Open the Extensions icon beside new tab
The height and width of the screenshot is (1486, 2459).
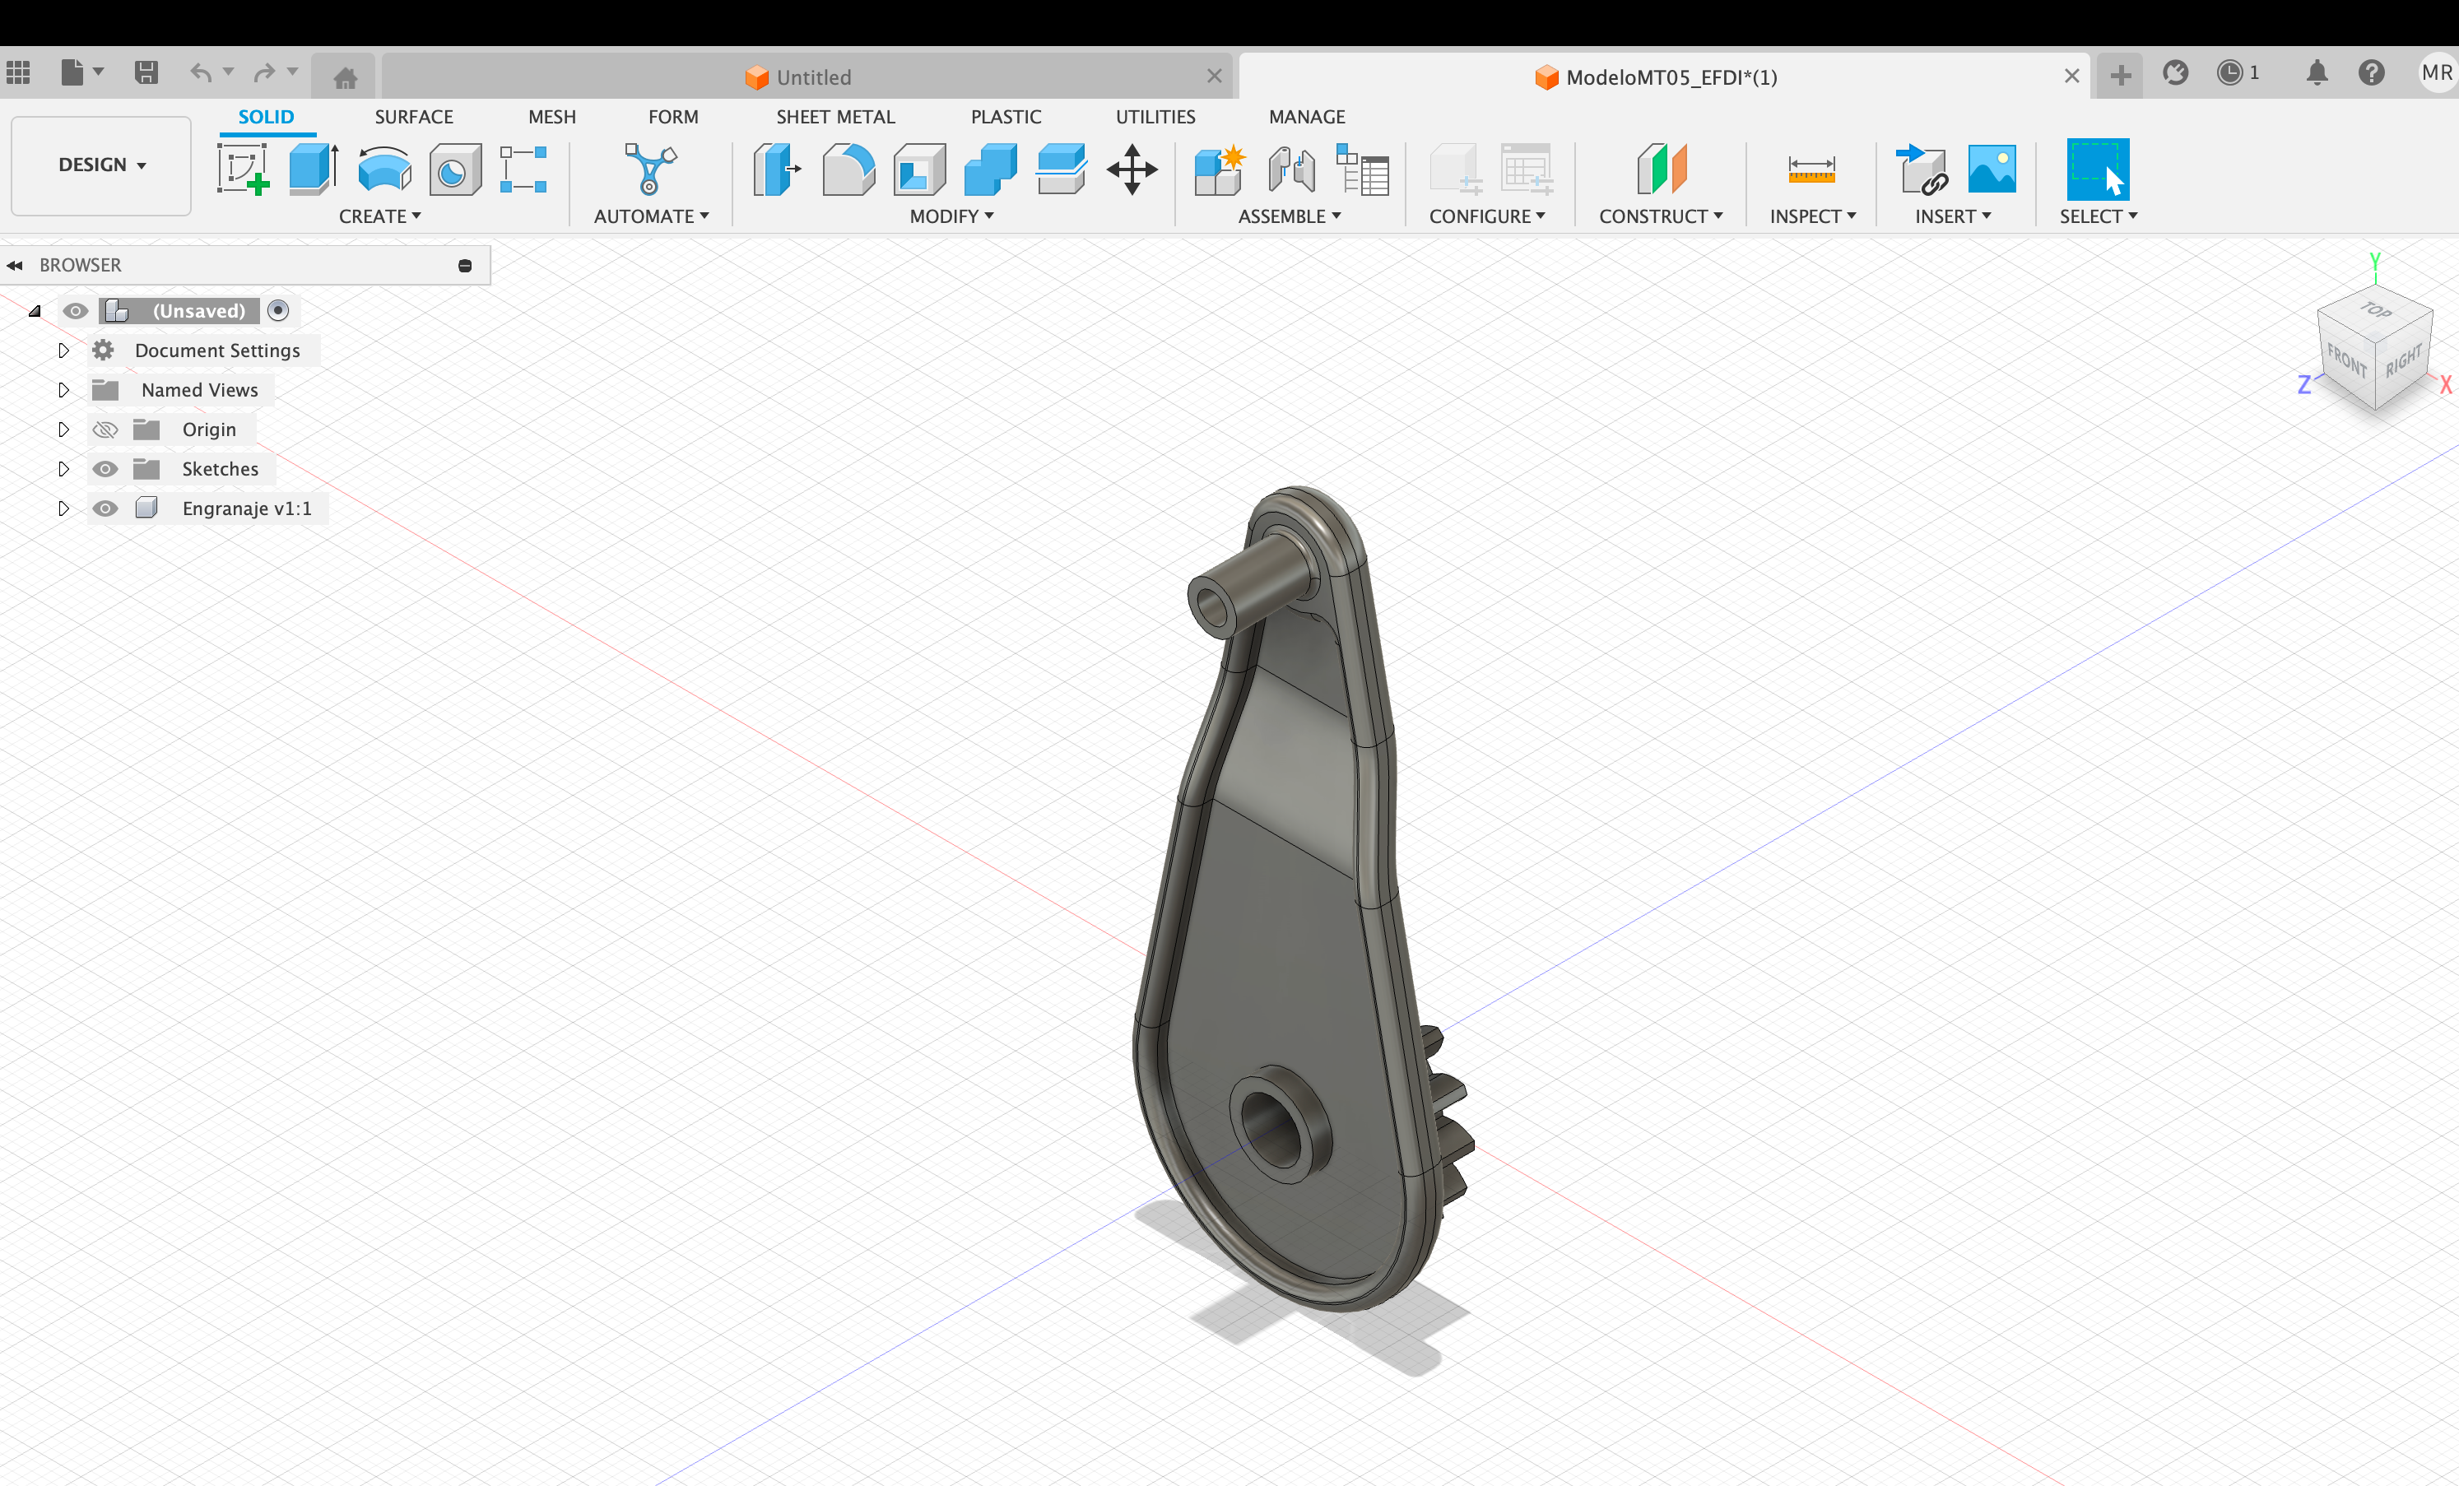click(2176, 73)
